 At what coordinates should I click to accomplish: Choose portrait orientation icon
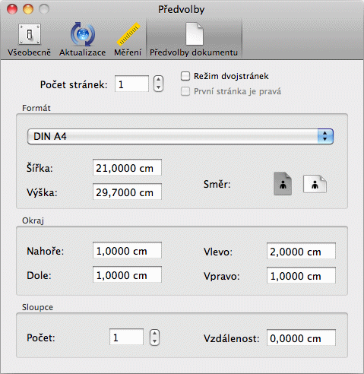[283, 184]
